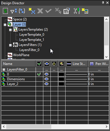This screenshot has height=131, width=110.
Task: Click the line style of Layer_2
Action: pos(77,84)
